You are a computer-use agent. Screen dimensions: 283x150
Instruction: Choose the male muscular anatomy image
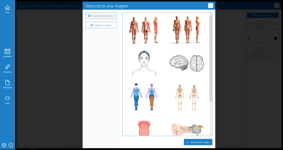click(x=144, y=30)
